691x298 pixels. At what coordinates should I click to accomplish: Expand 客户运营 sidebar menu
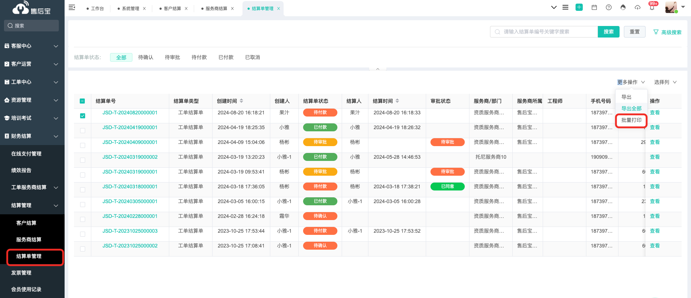tap(32, 64)
